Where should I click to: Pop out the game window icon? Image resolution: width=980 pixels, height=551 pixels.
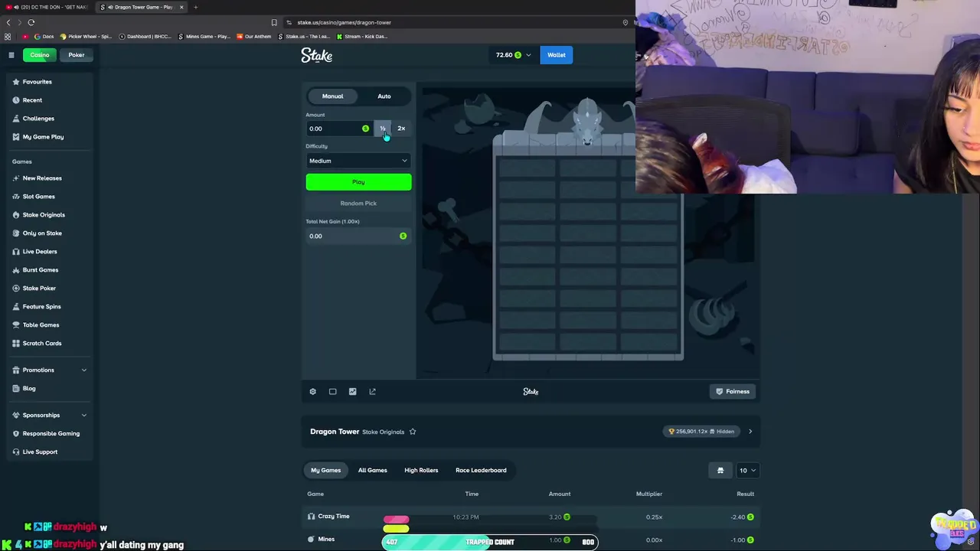coord(372,392)
